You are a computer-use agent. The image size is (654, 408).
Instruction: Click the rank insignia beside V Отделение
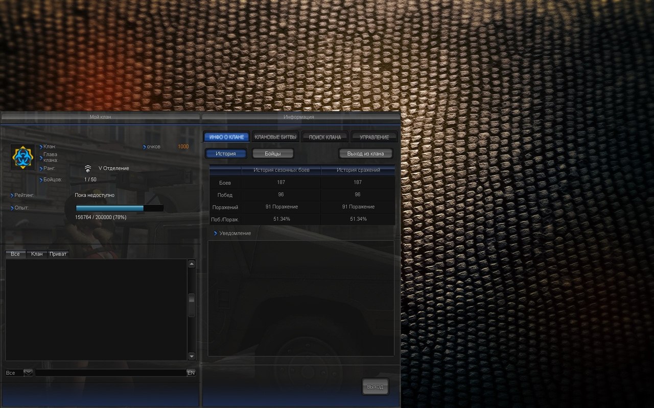coord(88,168)
